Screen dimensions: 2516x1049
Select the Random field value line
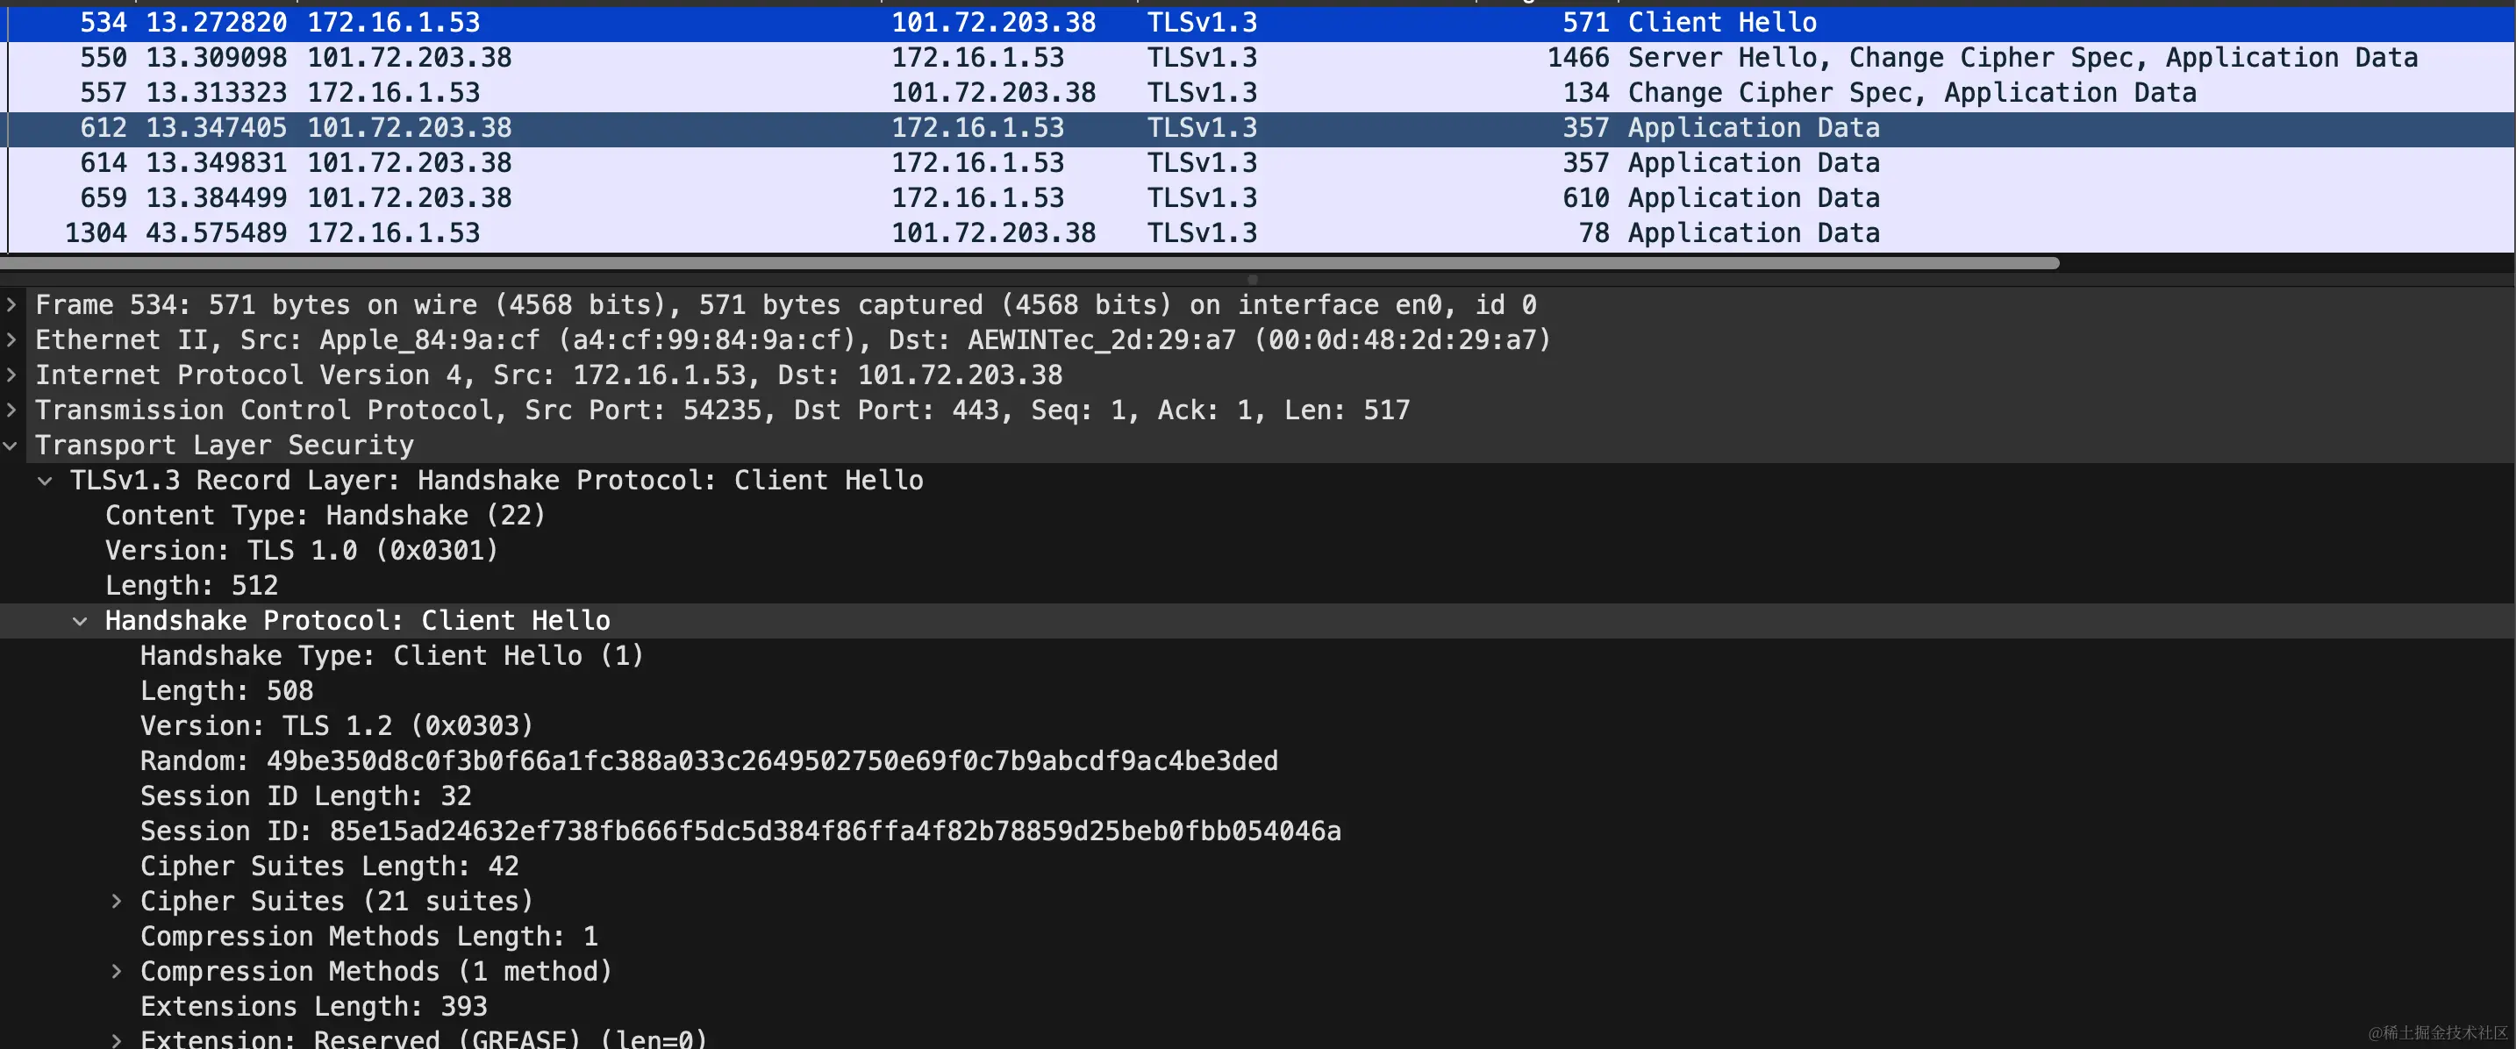click(x=708, y=760)
